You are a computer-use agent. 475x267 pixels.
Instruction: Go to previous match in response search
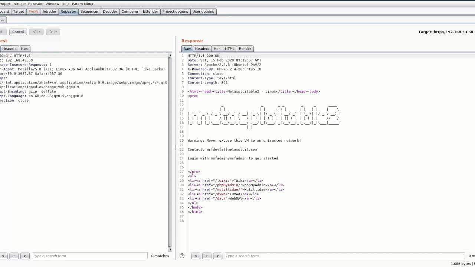pyautogui.click(x=196, y=256)
